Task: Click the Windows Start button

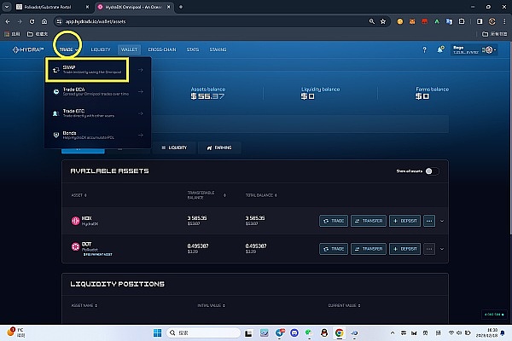Action: (158, 331)
